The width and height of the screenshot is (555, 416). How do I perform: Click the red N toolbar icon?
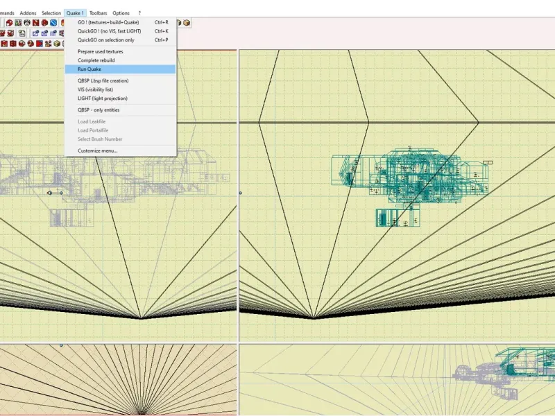click(36, 23)
